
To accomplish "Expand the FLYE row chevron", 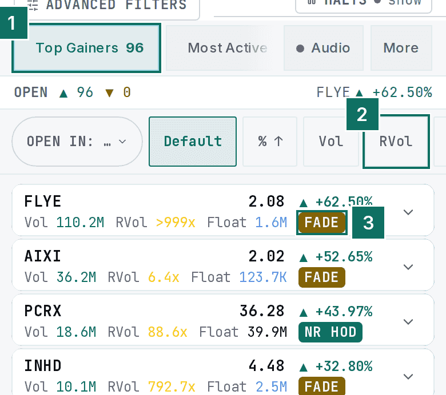I will point(408,212).
